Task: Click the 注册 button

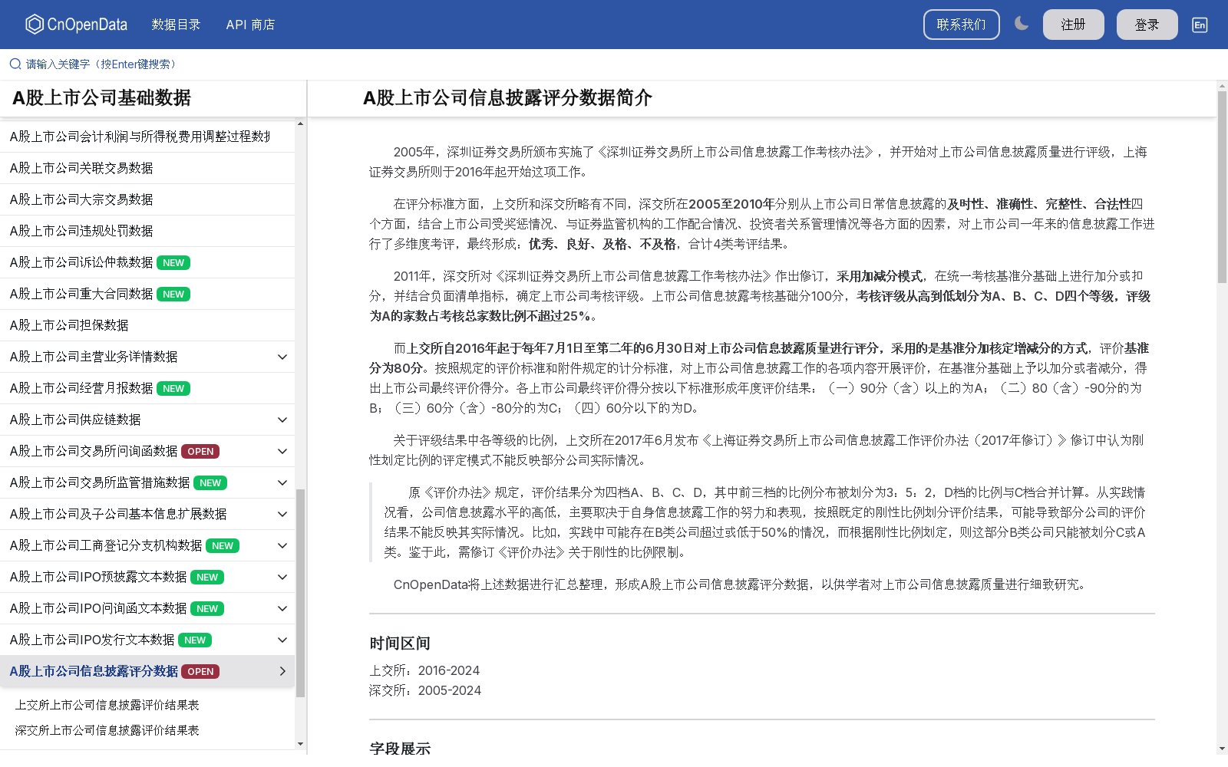Action: click(1073, 25)
